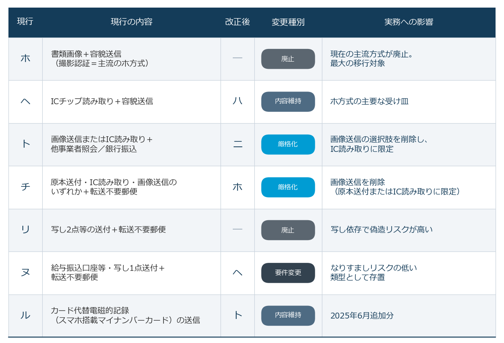504x343 pixels.
Task: Click the 実務への影響 column header
Action: [409, 22]
